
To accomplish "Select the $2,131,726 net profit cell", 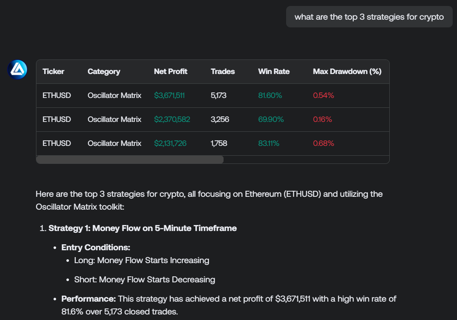I will pyautogui.click(x=170, y=143).
